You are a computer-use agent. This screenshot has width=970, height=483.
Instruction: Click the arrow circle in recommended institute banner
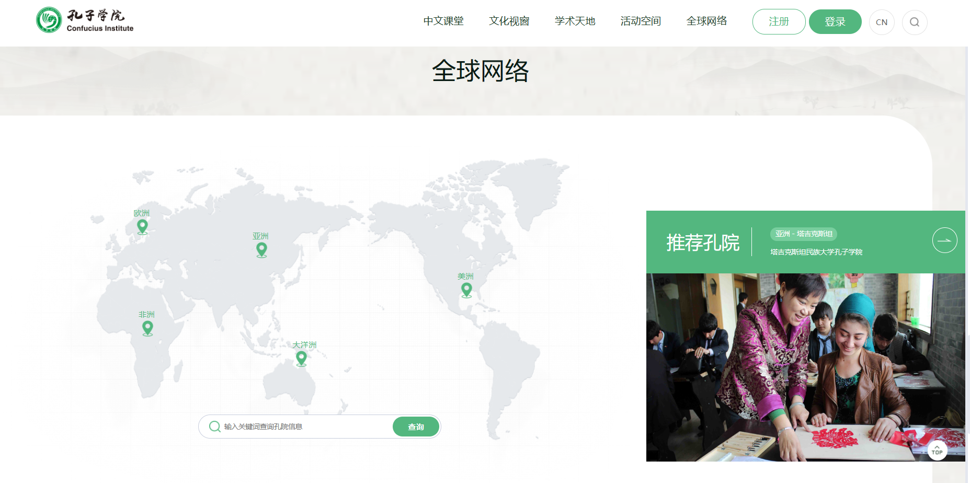click(x=944, y=240)
